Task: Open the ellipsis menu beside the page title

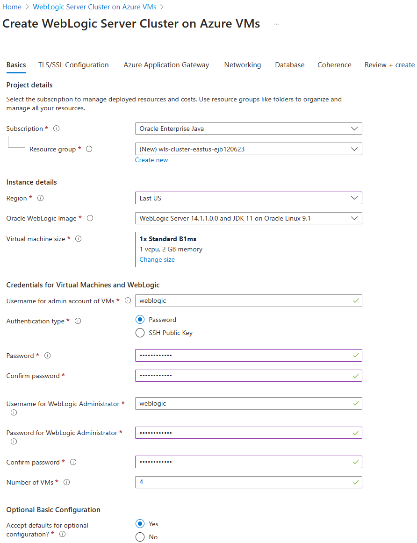Action: (x=276, y=24)
